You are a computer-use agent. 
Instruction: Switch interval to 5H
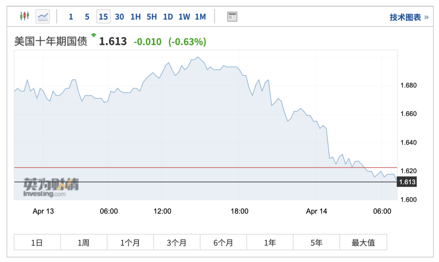click(152, 17)
